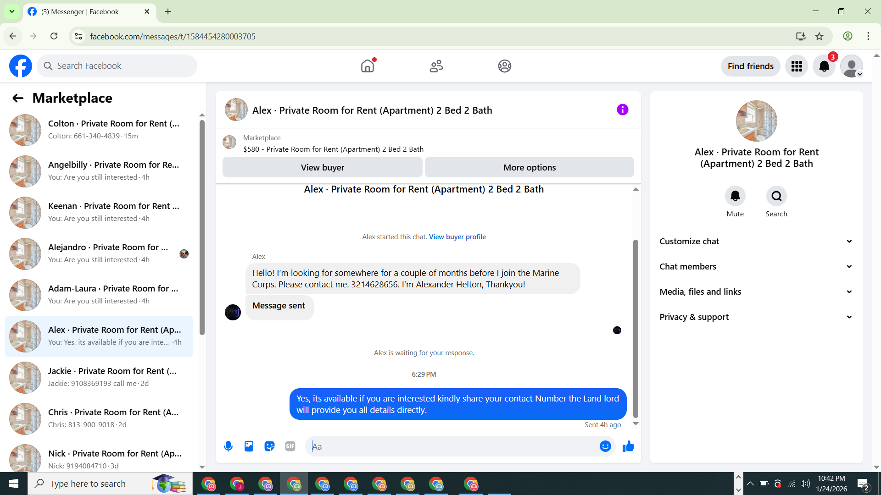Click the message input field
Viewport: 881px width, 495px height.
452,446
